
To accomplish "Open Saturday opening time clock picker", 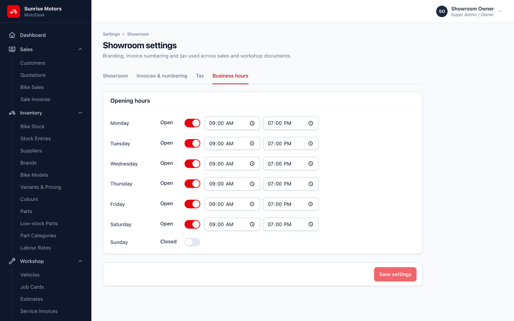I will point(252,224).
